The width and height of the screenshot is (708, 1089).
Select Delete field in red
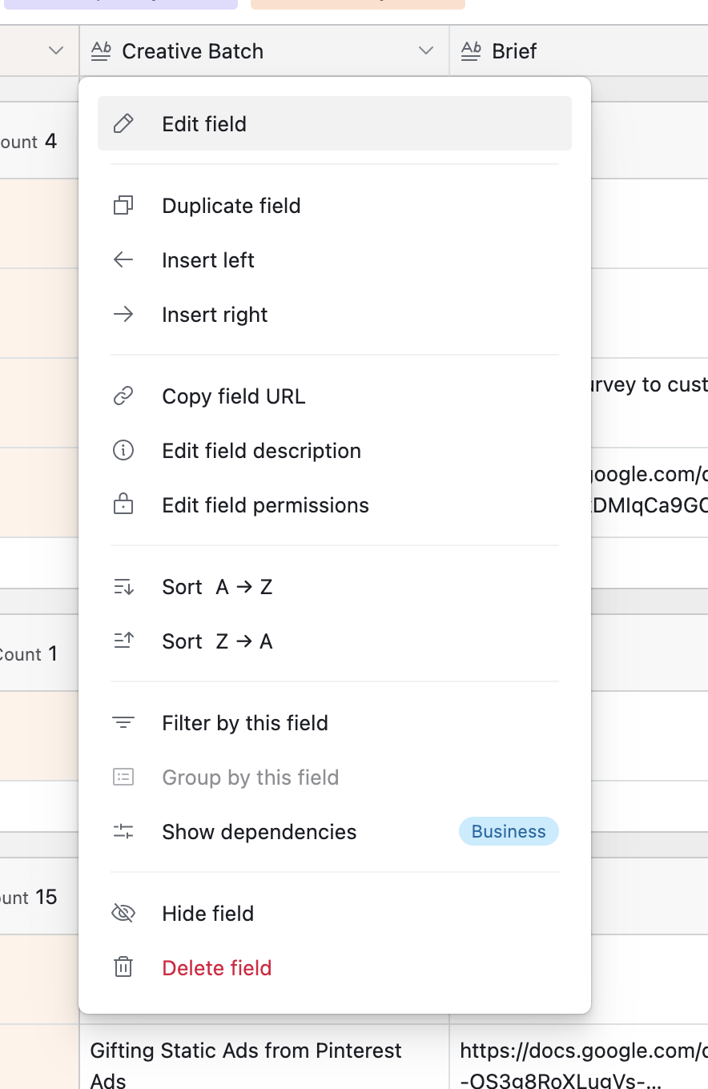click(216, 968)
